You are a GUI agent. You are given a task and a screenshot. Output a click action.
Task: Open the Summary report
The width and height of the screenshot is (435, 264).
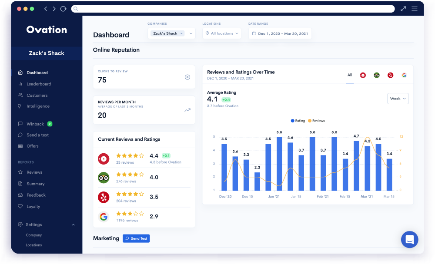(35, 184)
